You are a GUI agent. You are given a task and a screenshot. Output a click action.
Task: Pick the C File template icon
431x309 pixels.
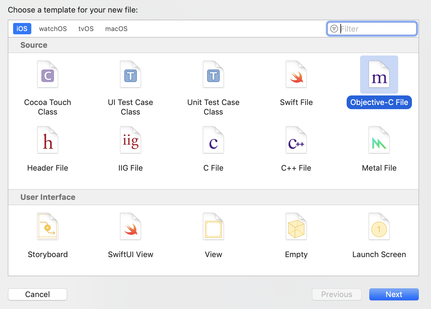(213, 140)
